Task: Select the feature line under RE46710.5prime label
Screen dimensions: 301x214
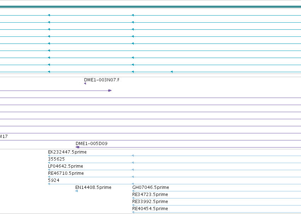Action: click(x=174, y=177)
